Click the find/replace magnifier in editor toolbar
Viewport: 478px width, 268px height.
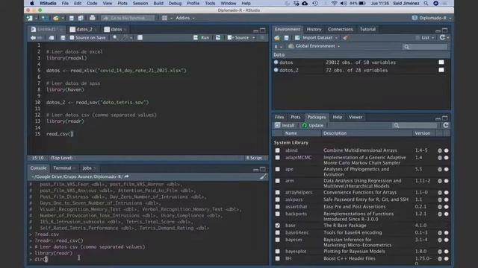coord(115,38)
